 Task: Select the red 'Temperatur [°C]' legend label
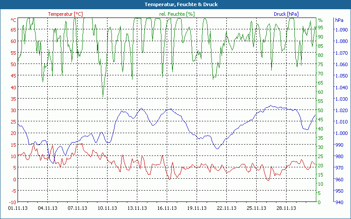tap(65, 14)
